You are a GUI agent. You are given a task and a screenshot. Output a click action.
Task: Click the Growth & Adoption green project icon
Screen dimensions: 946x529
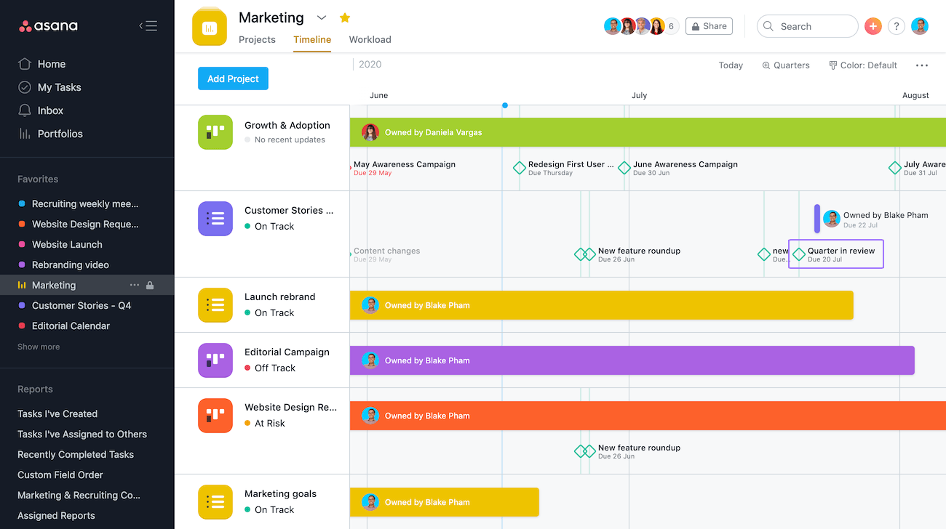pyautogui.click(x=215, y=132)
